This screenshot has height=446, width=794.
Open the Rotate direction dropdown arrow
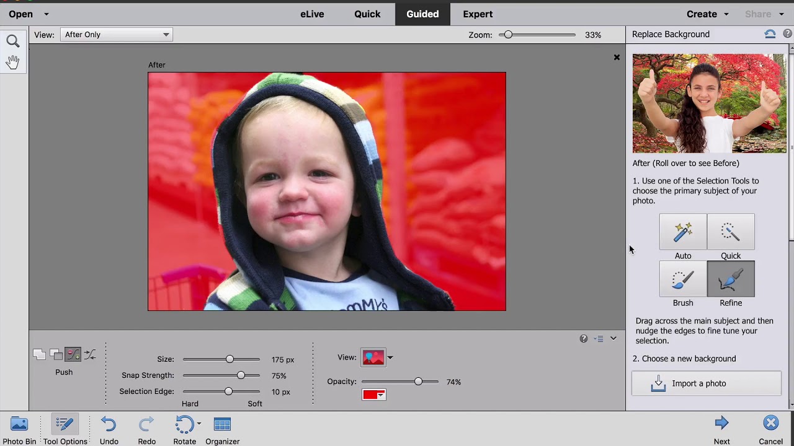pos(198,424)
